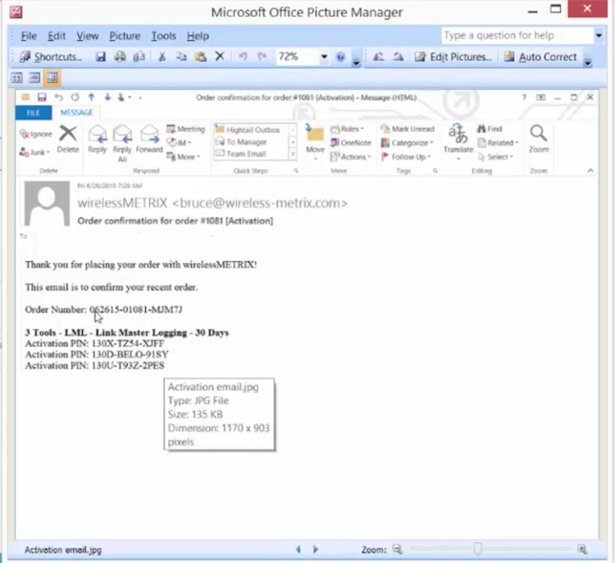Click the Cut scissors icon

click(162, 57)
